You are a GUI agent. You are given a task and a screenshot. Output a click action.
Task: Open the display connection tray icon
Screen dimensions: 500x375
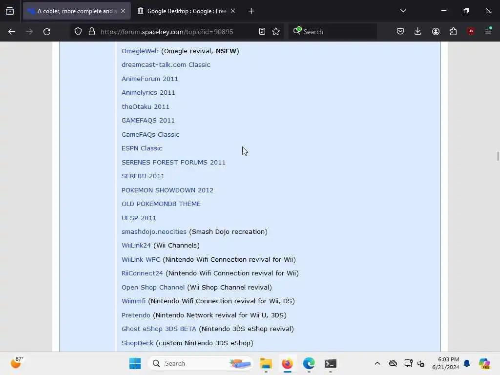pos(408,363)
